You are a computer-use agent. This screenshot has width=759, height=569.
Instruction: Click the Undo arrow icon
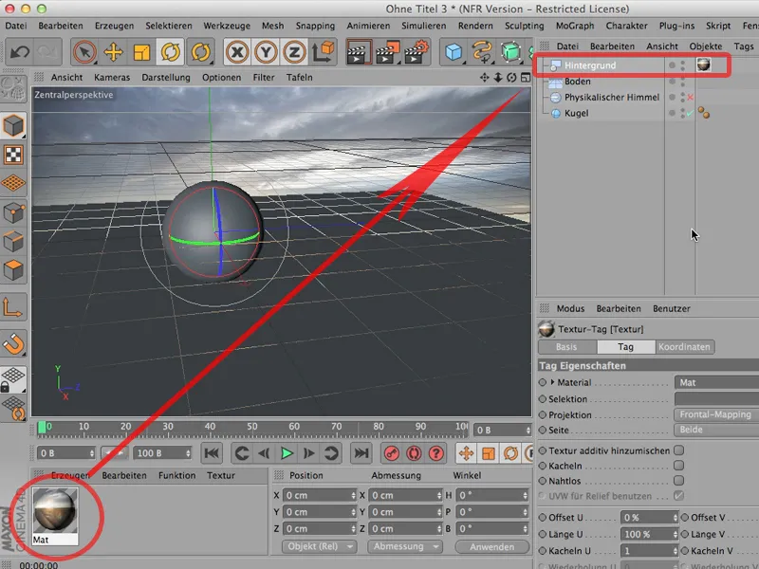tap(20, 52)
